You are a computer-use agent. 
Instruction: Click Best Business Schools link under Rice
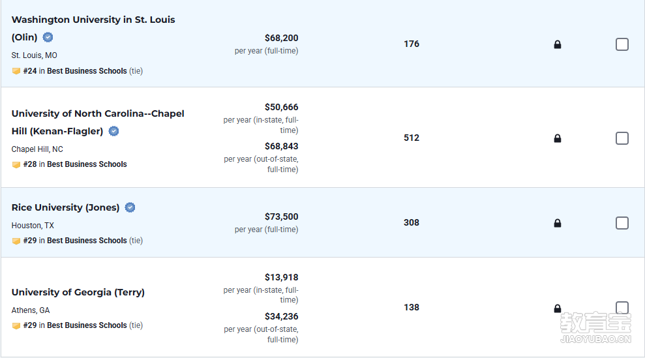pyautogui.click(x=87, y=241)
